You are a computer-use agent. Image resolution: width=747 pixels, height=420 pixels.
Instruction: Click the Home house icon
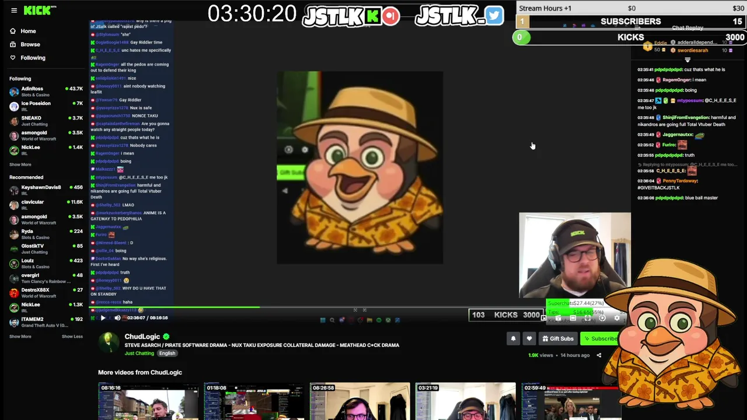(x=13, y=31)
